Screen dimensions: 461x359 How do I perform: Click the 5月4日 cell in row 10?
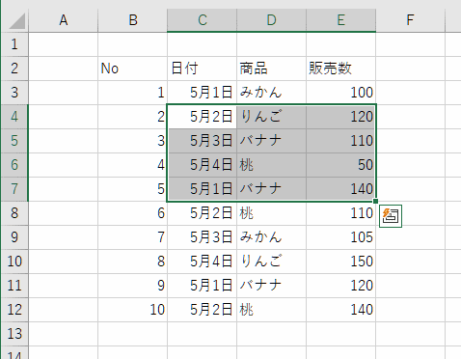pos(202,262)
